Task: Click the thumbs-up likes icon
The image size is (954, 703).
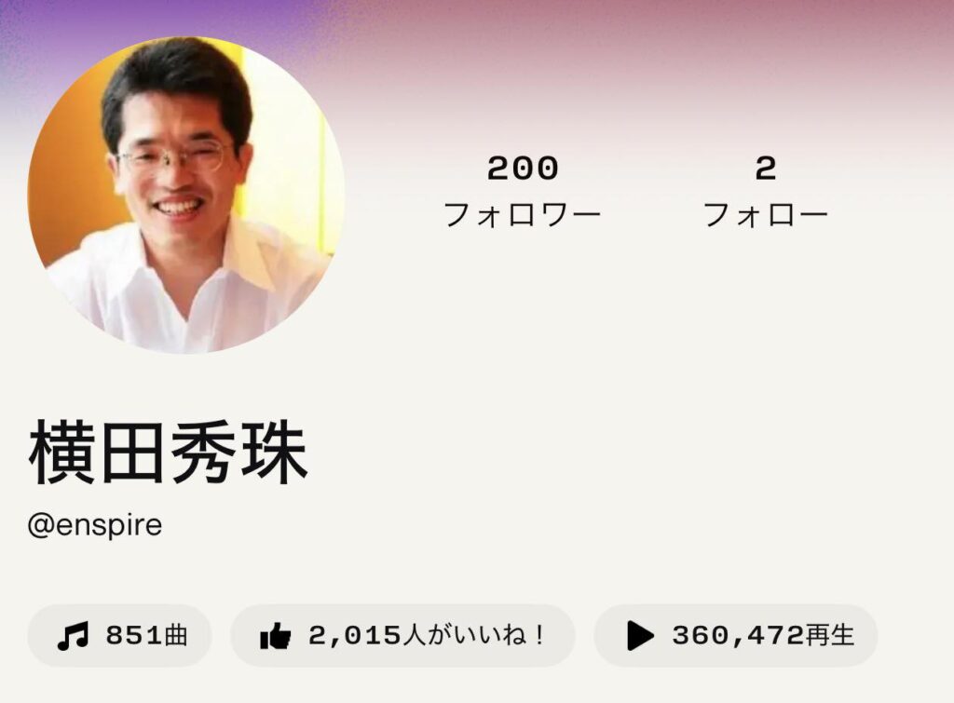Action: 275,636
